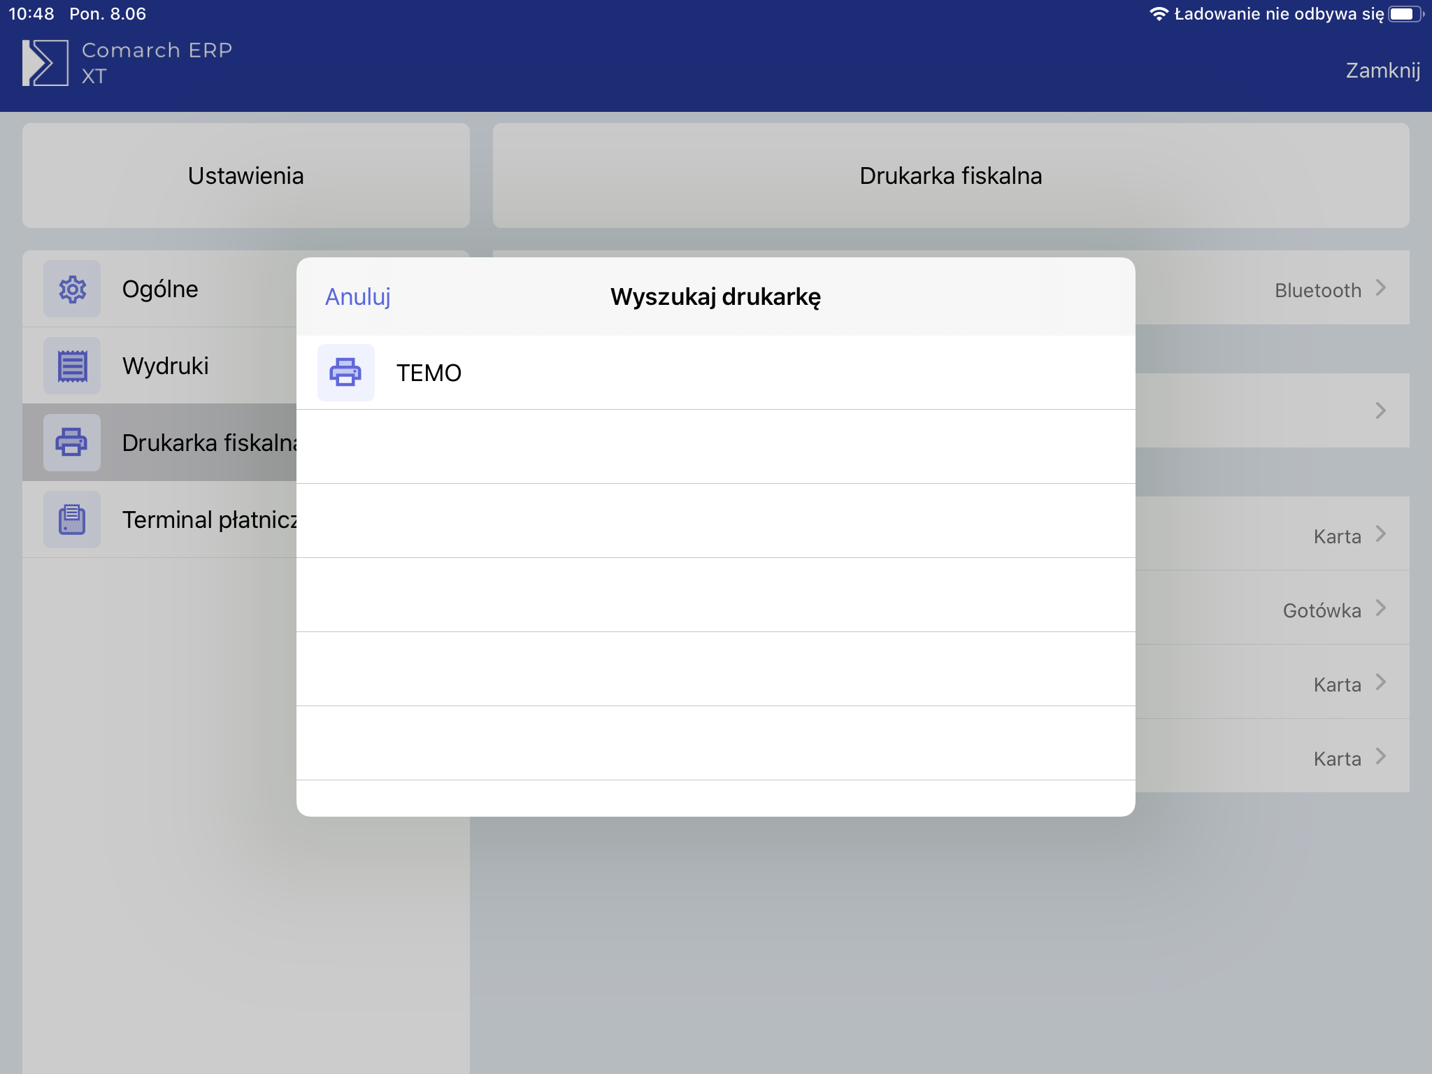Close settings using Zamknij
Screen dimensions: 1432x1074
(1382, 71)
